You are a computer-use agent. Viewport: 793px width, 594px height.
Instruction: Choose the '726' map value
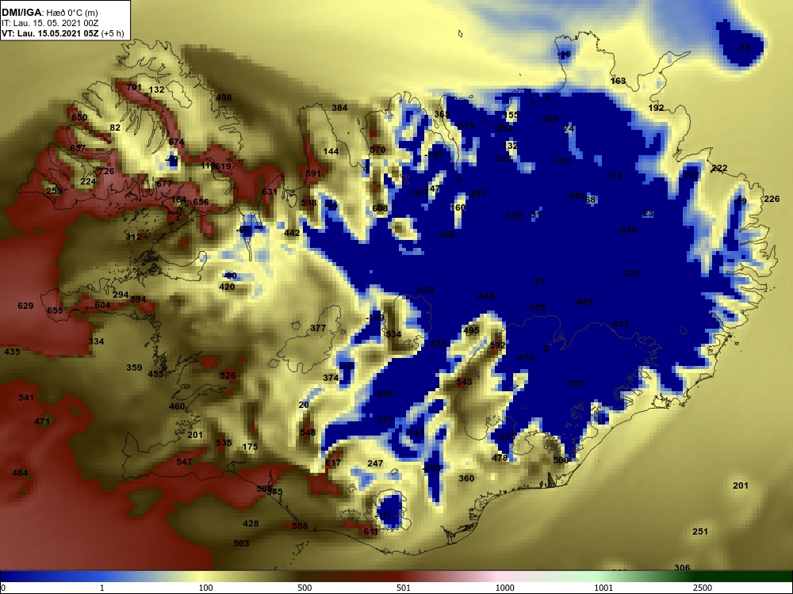tap(107, 171)
